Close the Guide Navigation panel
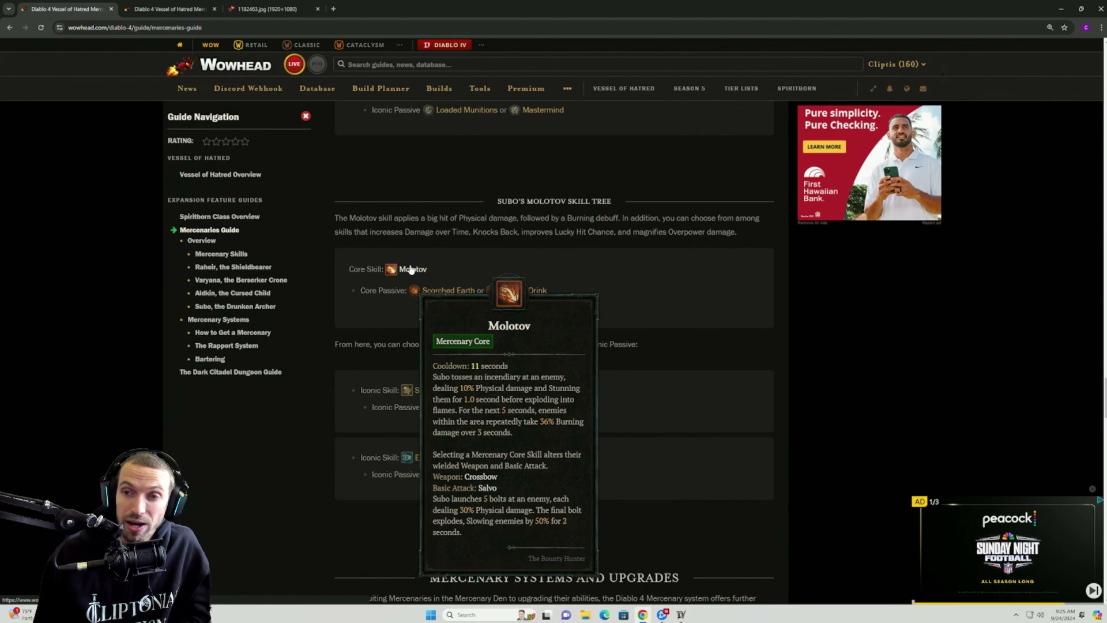 (x=306, y=116)
